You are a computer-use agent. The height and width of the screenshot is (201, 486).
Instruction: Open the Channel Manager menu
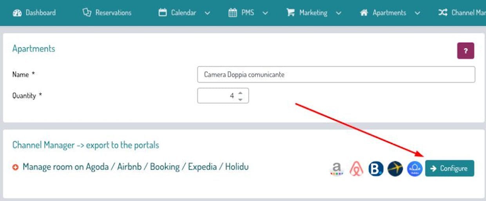(x=462, y=13)
